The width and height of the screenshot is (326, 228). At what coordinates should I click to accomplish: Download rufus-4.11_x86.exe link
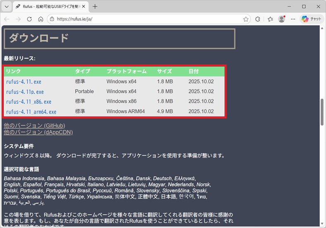[29, 102]
